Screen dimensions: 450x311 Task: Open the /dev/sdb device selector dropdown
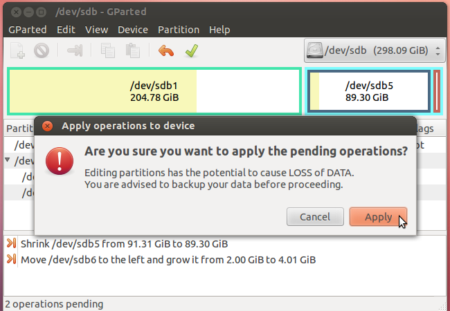click(374, 50)
